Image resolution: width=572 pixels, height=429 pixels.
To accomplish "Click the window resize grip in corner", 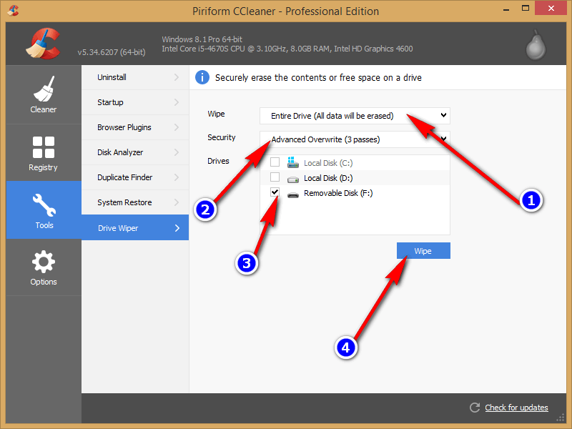I will [x=561, y=418].
